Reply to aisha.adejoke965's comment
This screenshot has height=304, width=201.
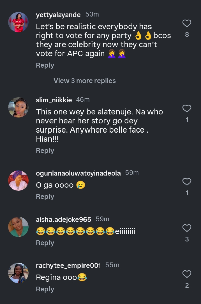45,243
